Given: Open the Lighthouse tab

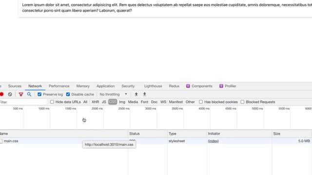Looking at the screenshot, I should pos(153,86).
